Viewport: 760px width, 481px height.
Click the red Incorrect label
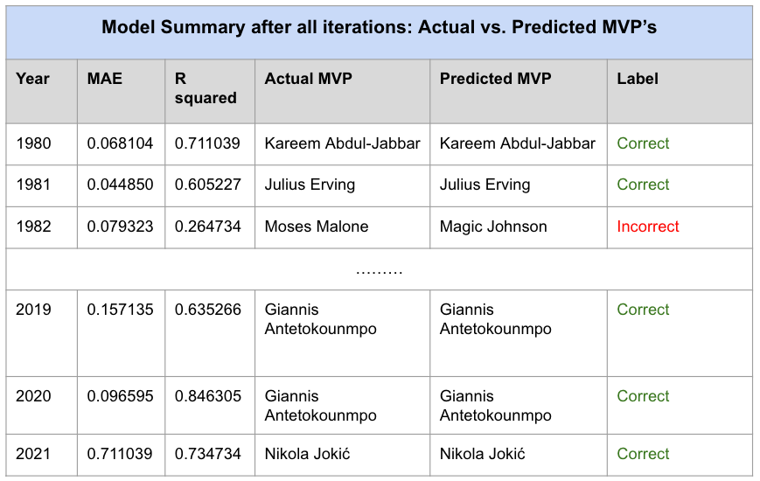tap(648, 227)
